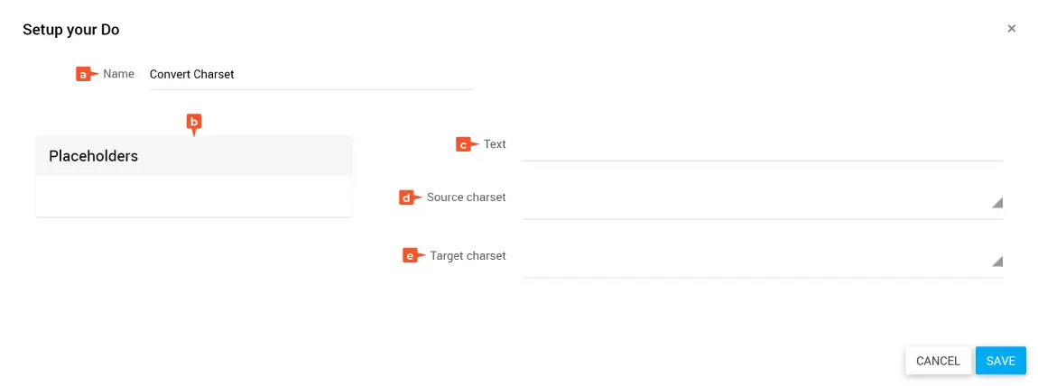Click the orange marker 'e' beside Target charset
Screen dimensions: 1038x386
412,256
